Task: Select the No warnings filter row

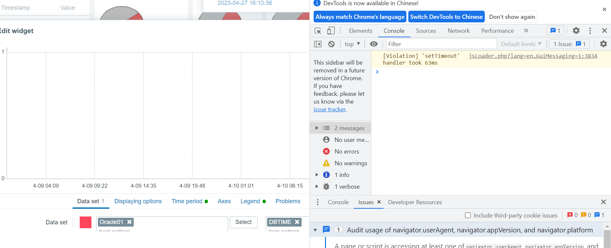Action: click(340, 163)
